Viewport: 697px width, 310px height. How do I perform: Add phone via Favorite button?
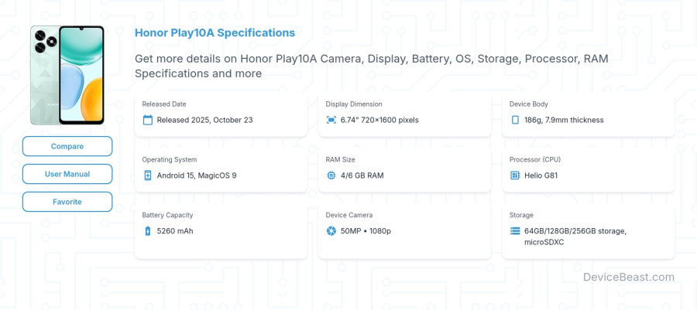(x=67, y=202)
